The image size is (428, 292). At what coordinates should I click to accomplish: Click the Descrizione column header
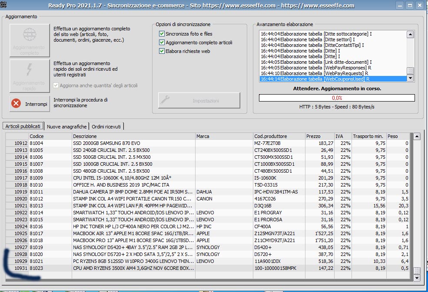point(133,136)
